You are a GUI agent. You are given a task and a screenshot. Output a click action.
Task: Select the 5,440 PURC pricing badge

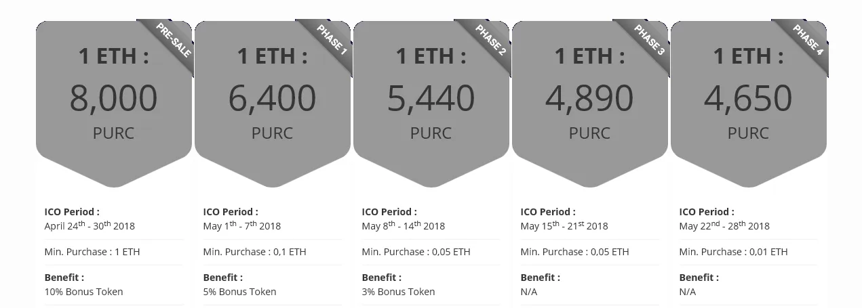[x=431, y=104]
